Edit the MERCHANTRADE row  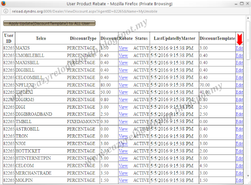pos(239,173)
